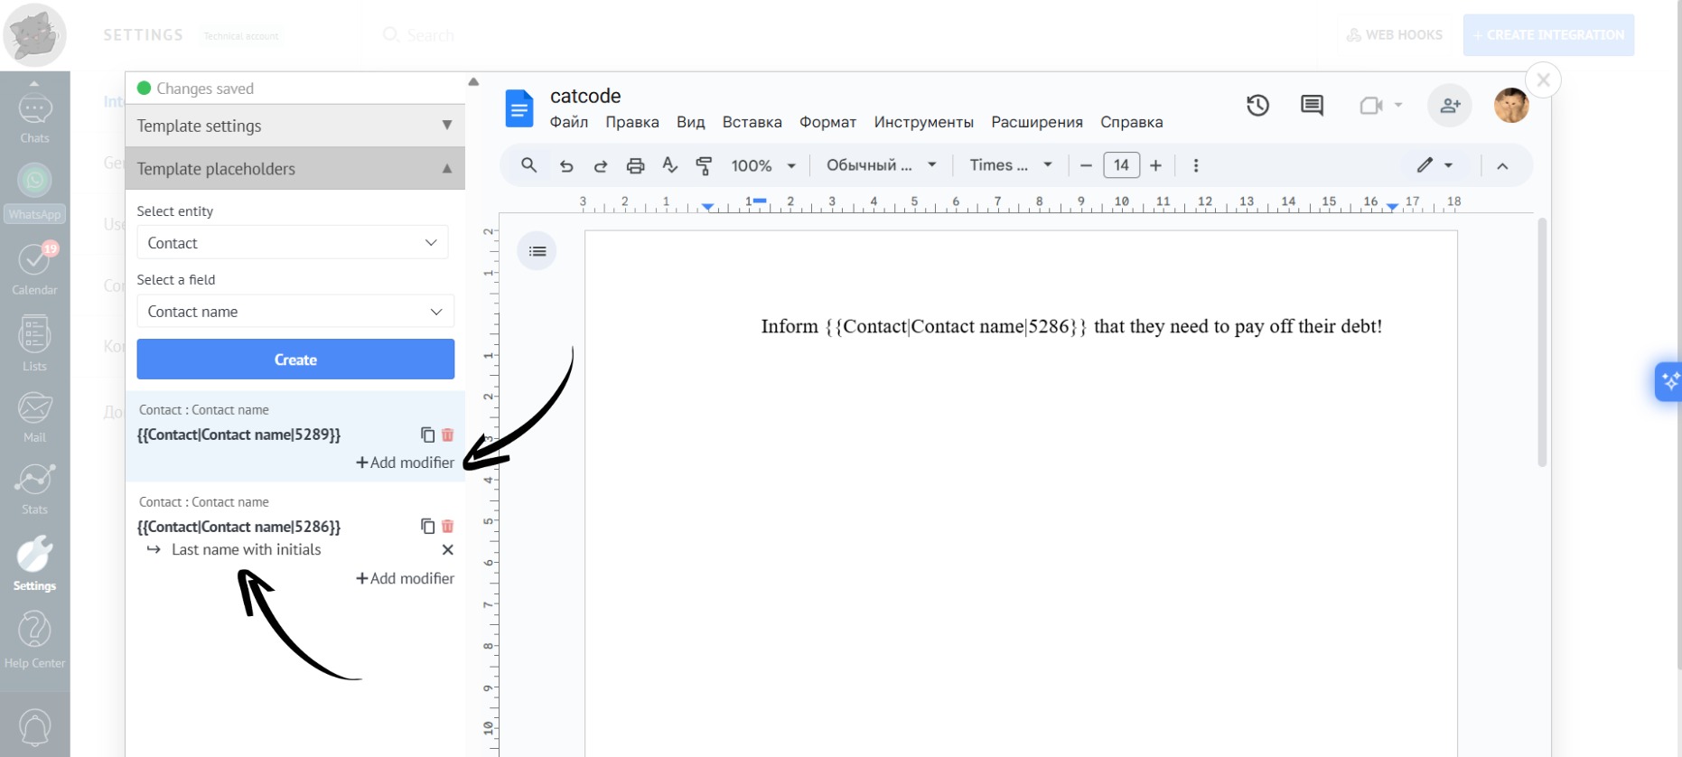
Task: Remove Last name with initials modifier
Action: tap(447, 550)
